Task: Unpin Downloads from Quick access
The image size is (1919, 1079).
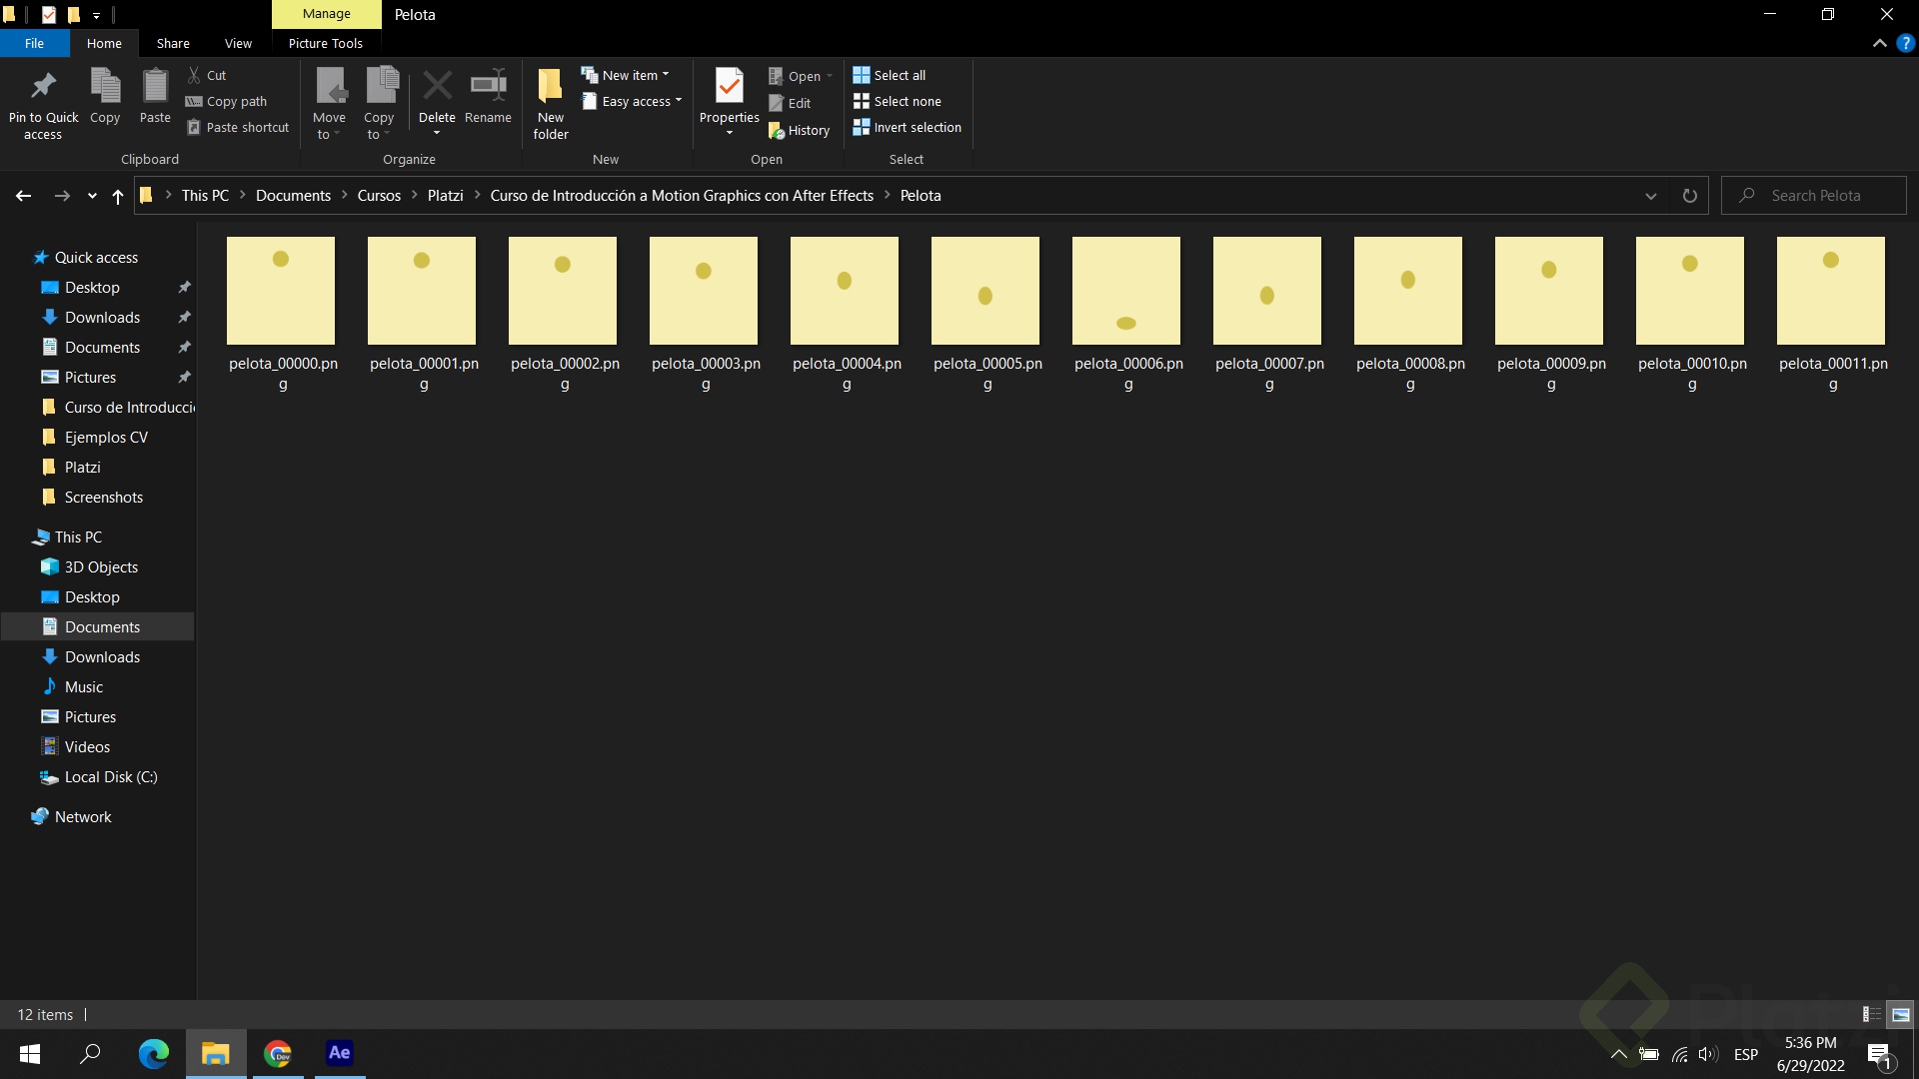Action: click(x=184, y=317)
